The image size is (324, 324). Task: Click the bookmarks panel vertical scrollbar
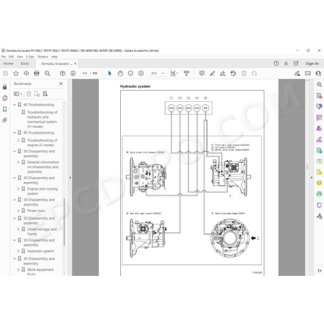pyautogui.click(x=64, y=222)
